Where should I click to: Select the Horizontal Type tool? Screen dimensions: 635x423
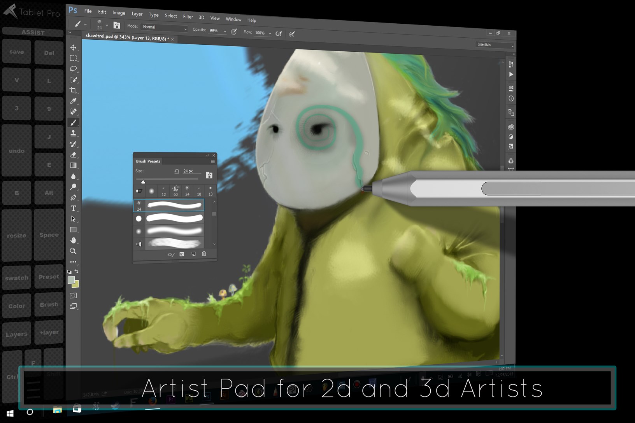click(x=73, y=208)
